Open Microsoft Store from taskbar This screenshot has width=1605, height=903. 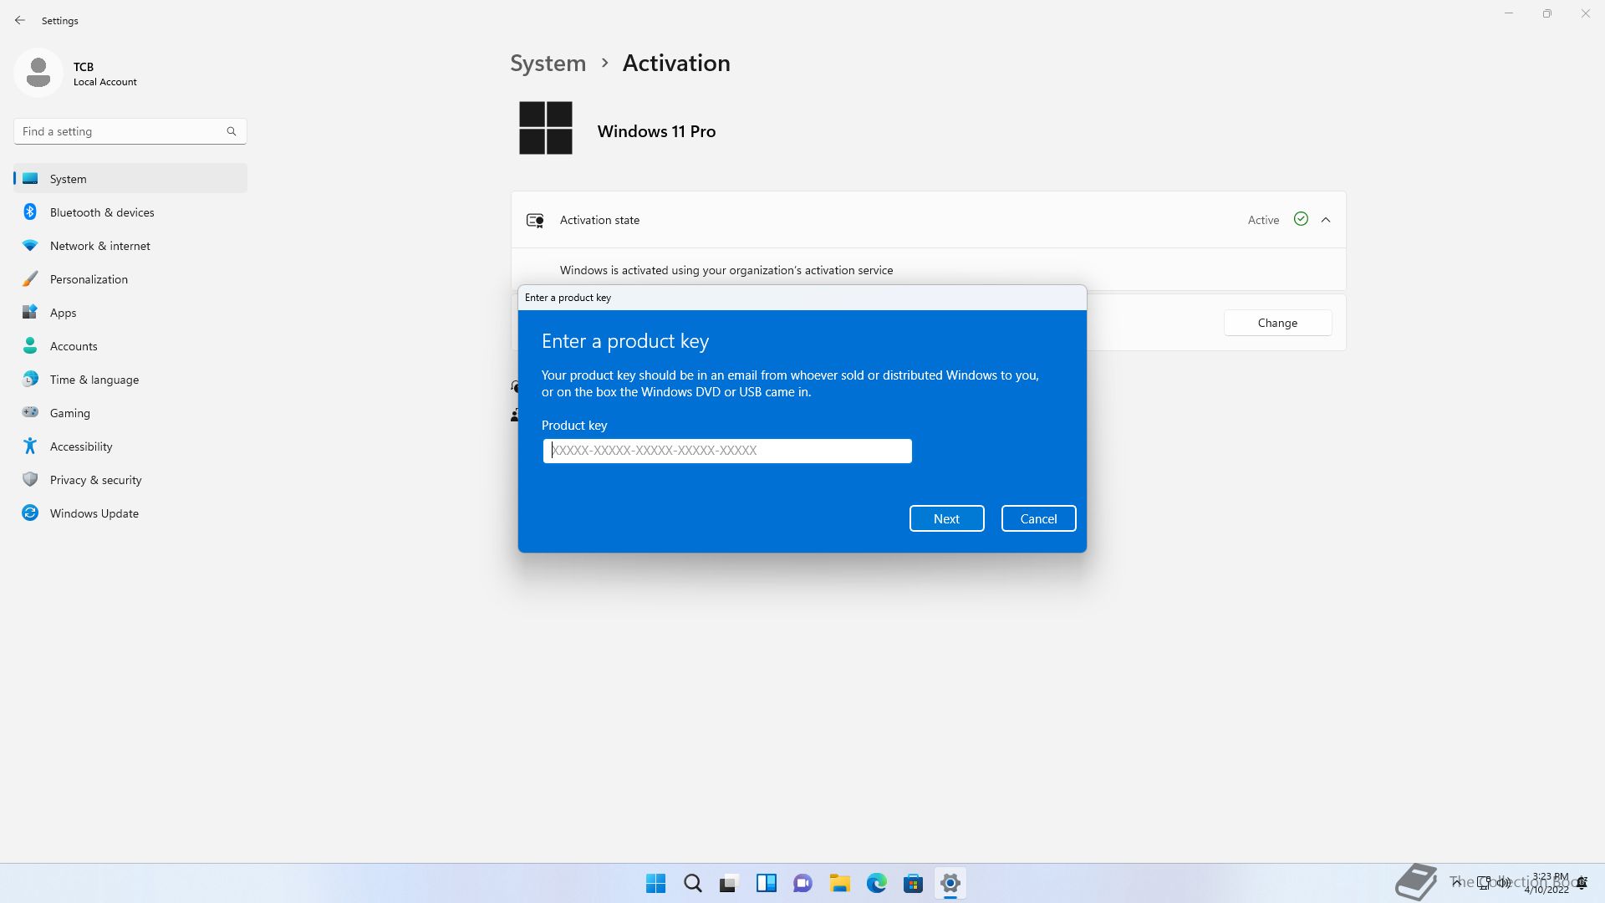pos(913,883)
